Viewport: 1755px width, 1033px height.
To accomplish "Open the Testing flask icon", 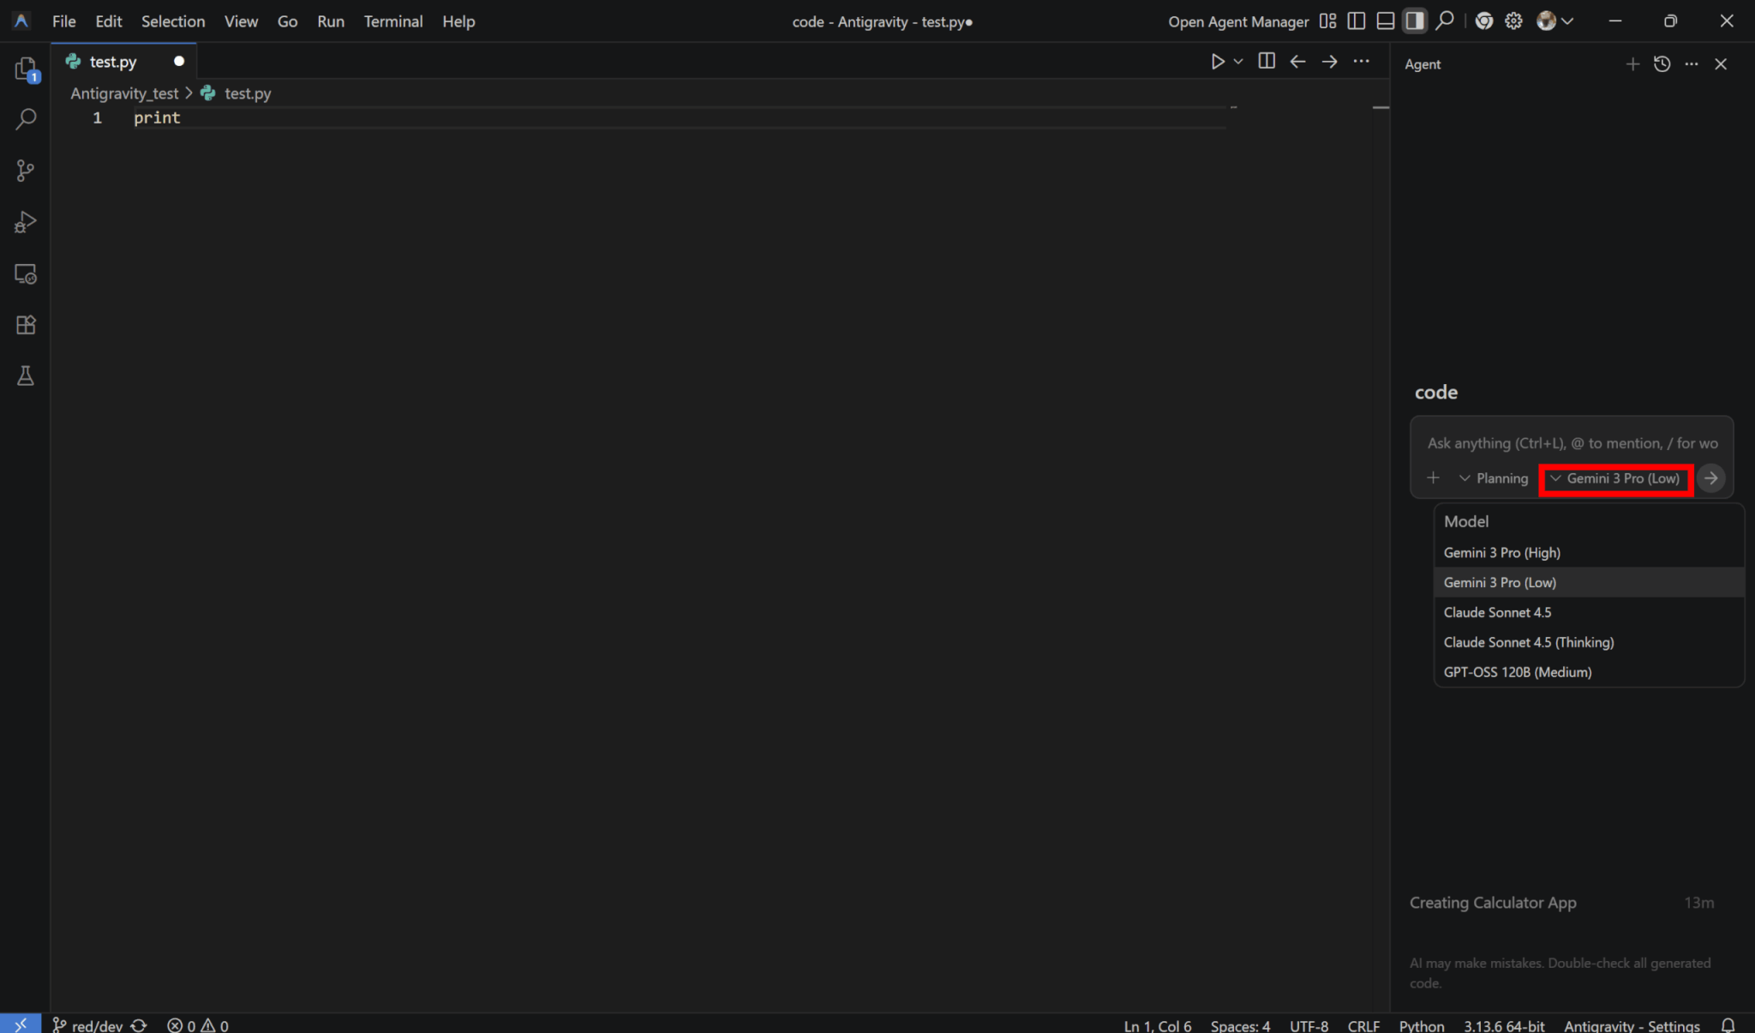I will 26,376.
